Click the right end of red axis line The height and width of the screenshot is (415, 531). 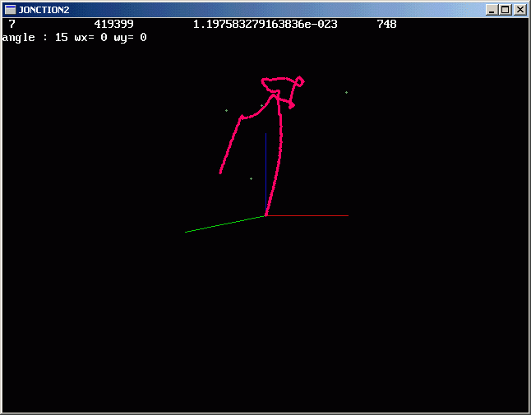click(x=348, y=215)
